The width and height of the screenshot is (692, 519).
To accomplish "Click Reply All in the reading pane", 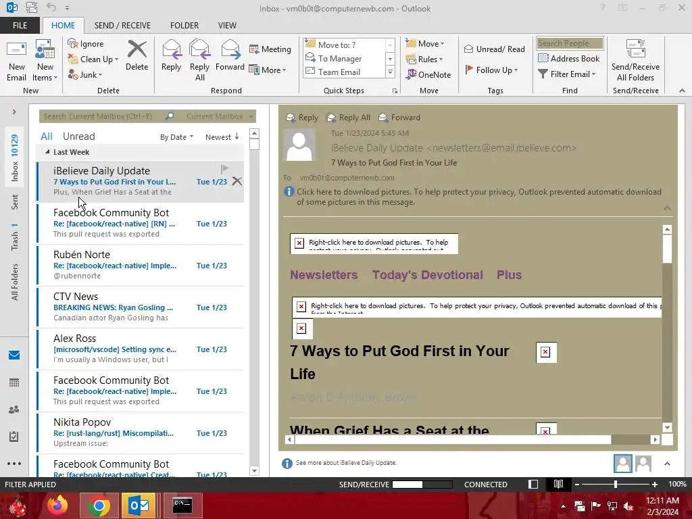I will pyautogui.click(x=348, y=118).
